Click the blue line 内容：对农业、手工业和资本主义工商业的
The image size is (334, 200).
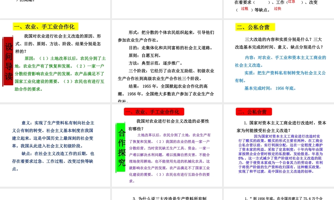pos(286,58)
